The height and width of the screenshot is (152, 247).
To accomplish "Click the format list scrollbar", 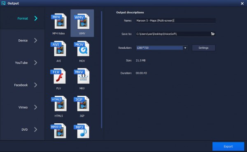I will [x=102, y=70].
